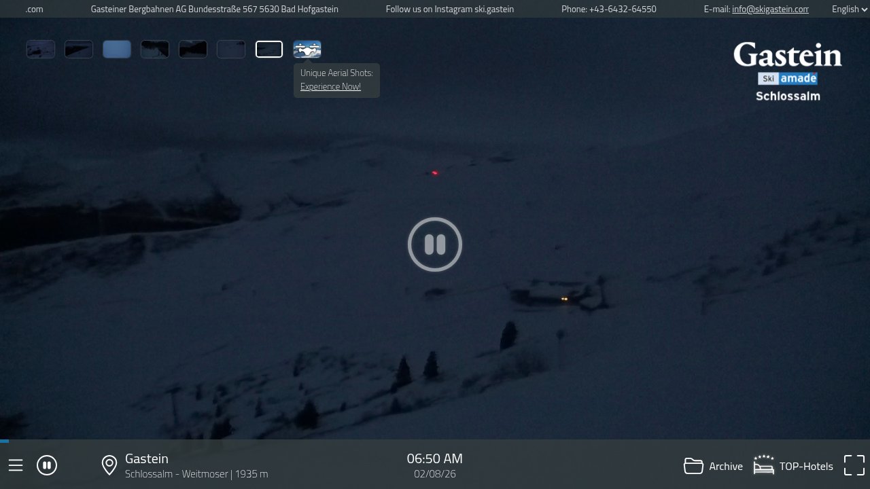Select the fourth webcam thumbnail

(155, 50)
